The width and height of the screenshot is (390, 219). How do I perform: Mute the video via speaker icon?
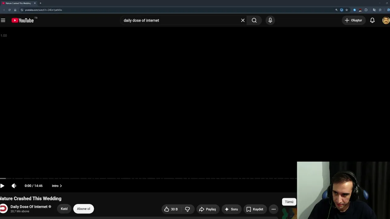pos(14,186)
